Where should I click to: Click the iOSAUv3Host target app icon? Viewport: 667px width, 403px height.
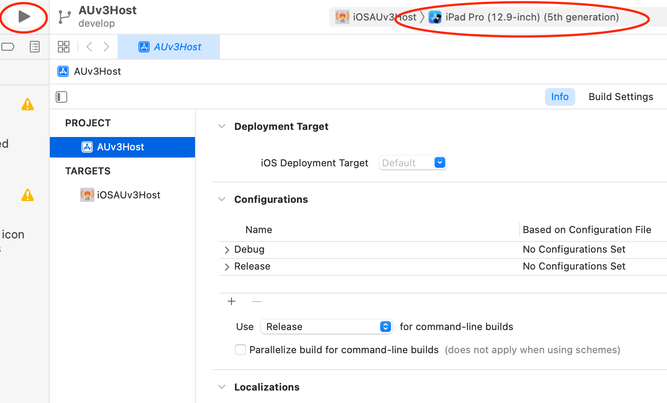(87, 195)
